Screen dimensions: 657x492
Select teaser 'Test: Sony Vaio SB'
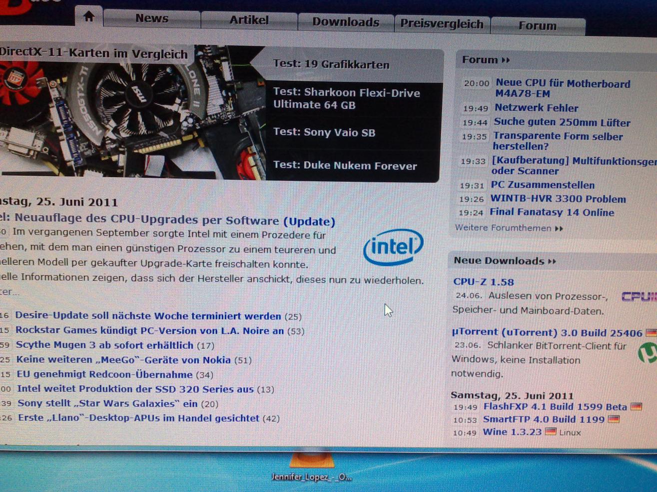tap(324, 132)
